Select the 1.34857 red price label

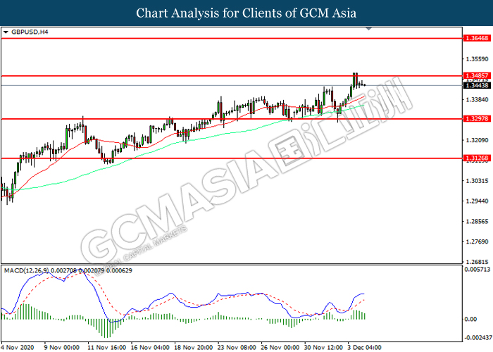pyautogui.click(x=477, y=76)
